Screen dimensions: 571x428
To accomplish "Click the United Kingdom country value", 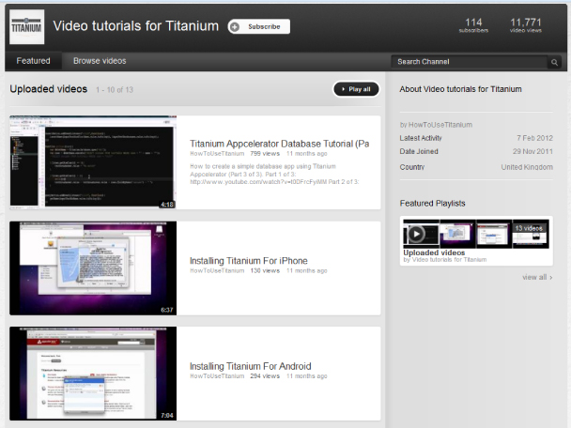I will click(527, 167).
